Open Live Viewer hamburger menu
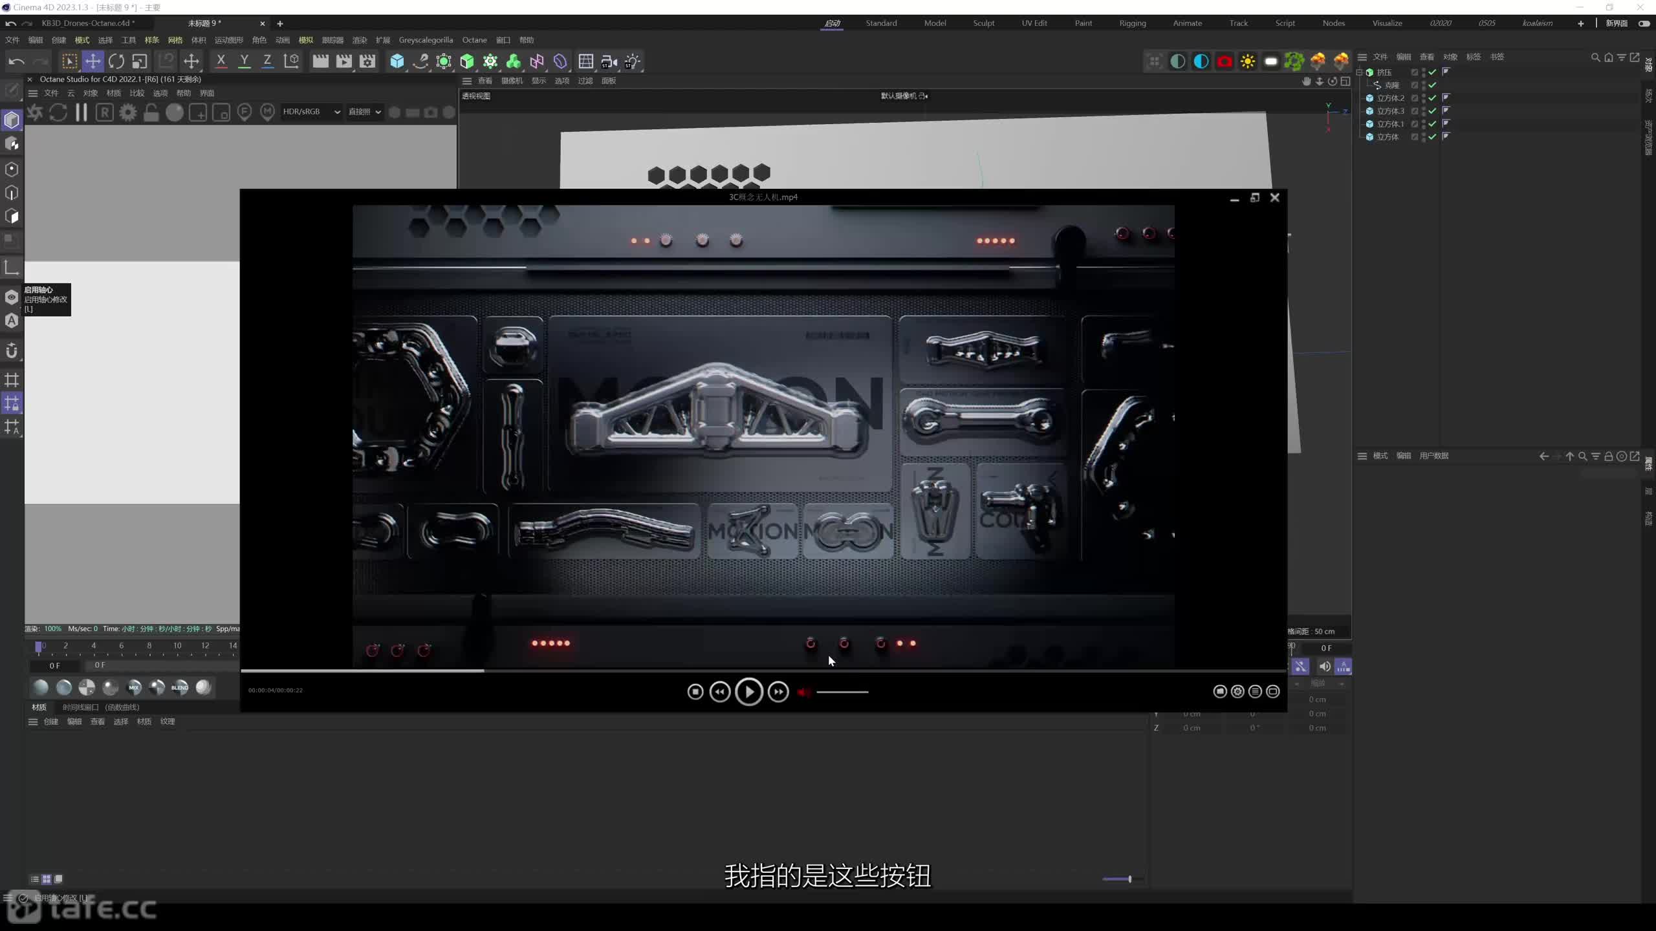Image resolution: width=1656 pixels, height=931 pixels. coord(33,93)
